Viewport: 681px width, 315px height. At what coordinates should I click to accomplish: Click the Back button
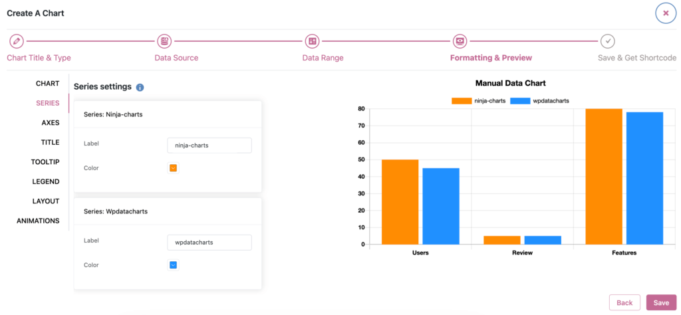point(625,303)
